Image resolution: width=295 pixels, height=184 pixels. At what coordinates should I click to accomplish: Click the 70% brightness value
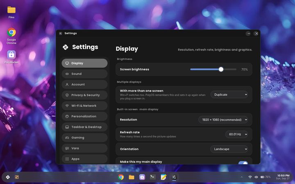click(x=244, y=70)
